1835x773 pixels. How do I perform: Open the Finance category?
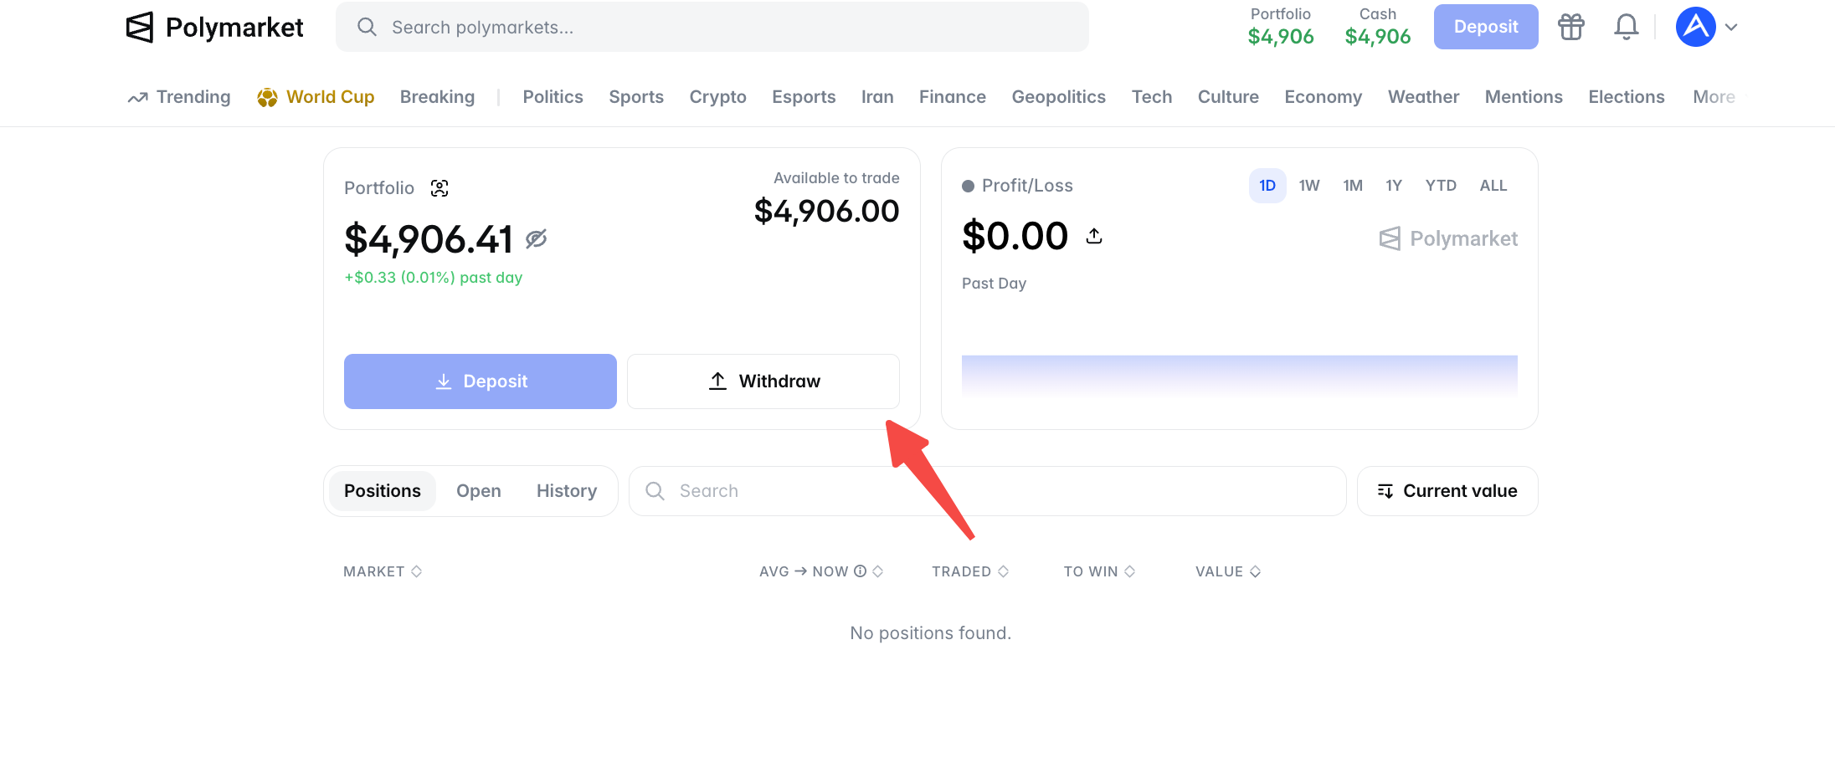[x=953, y=97]
